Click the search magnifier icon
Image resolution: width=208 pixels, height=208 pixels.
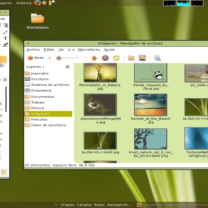158,58
